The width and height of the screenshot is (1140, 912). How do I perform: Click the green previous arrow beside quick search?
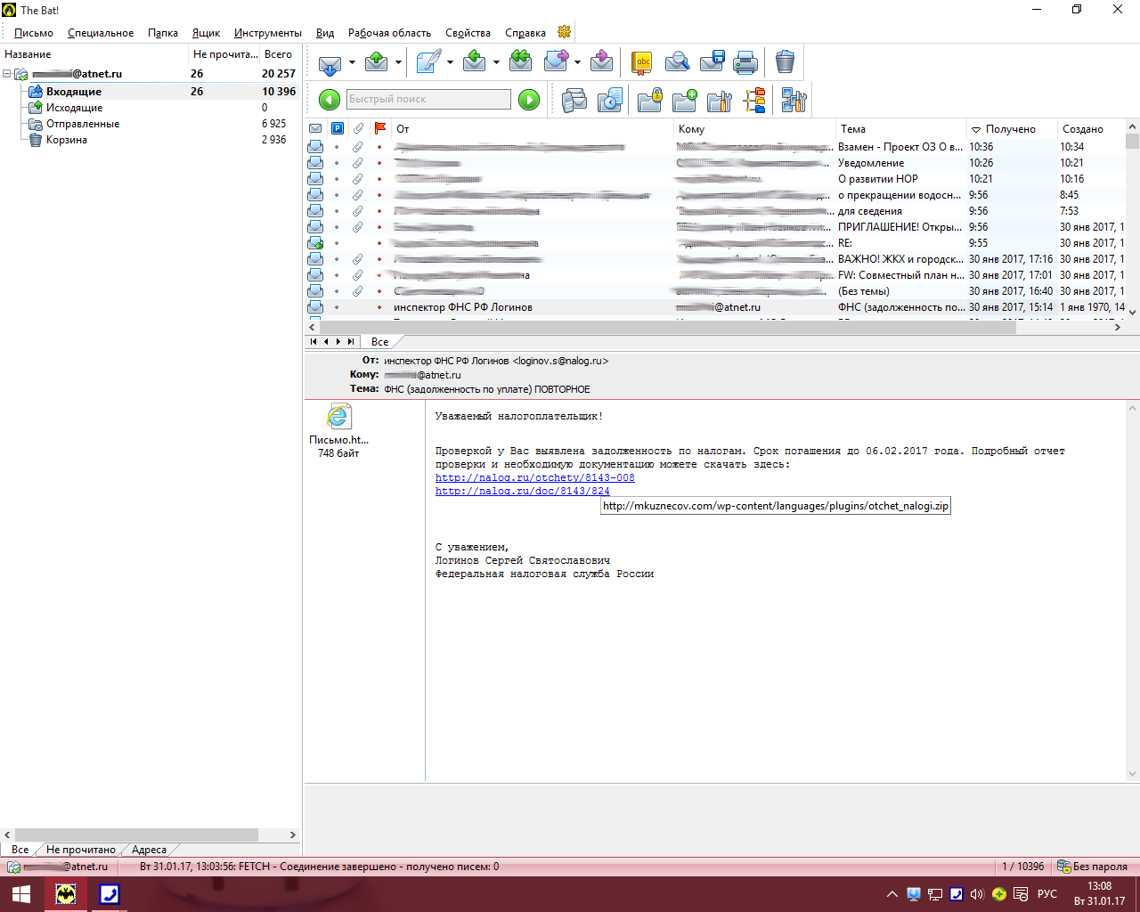tap(330, 100)
